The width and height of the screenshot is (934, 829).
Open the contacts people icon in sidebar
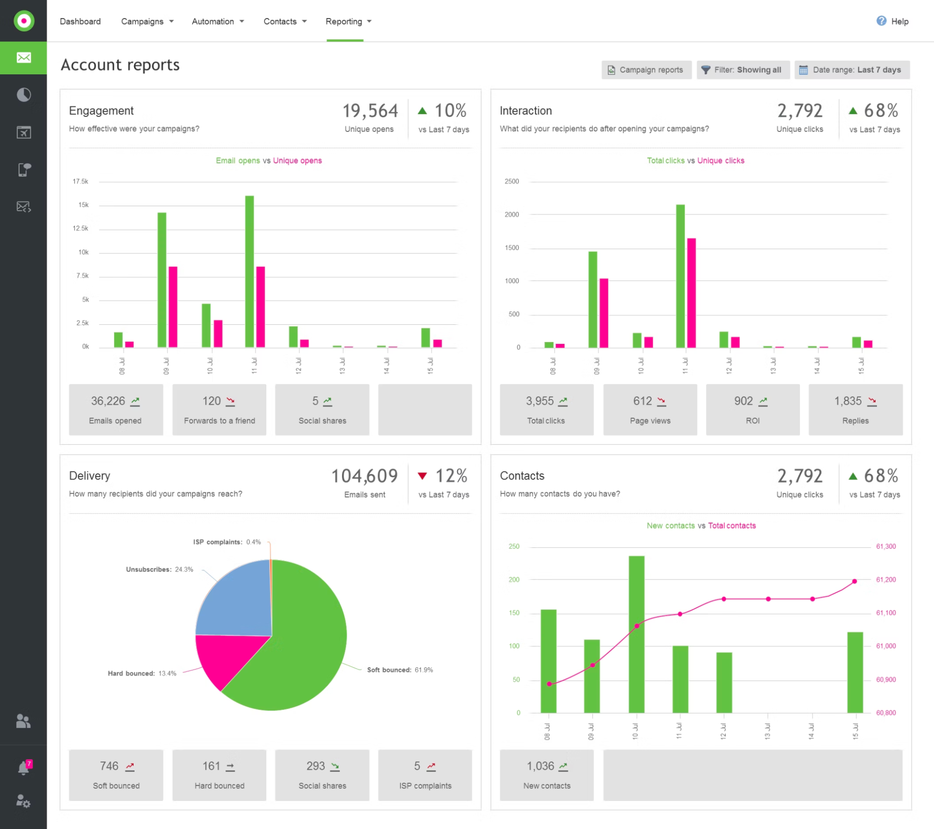coord(23,722)
